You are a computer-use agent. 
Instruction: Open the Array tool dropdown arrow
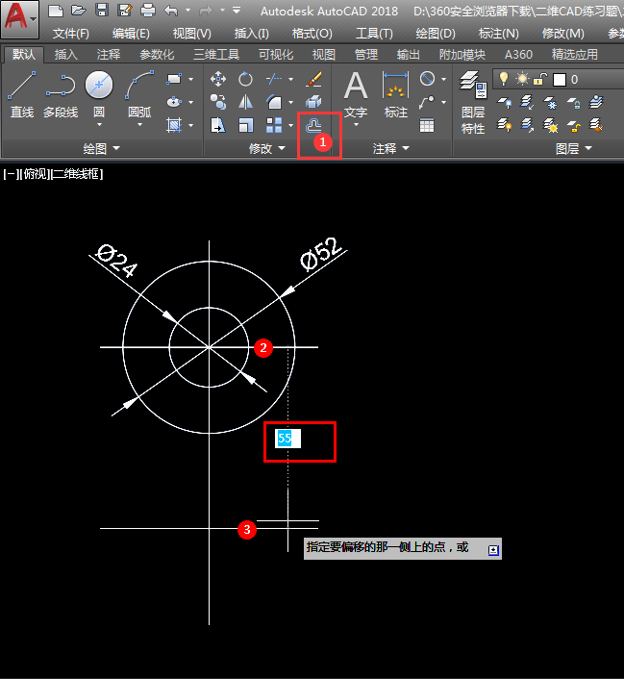click(290, 126)
